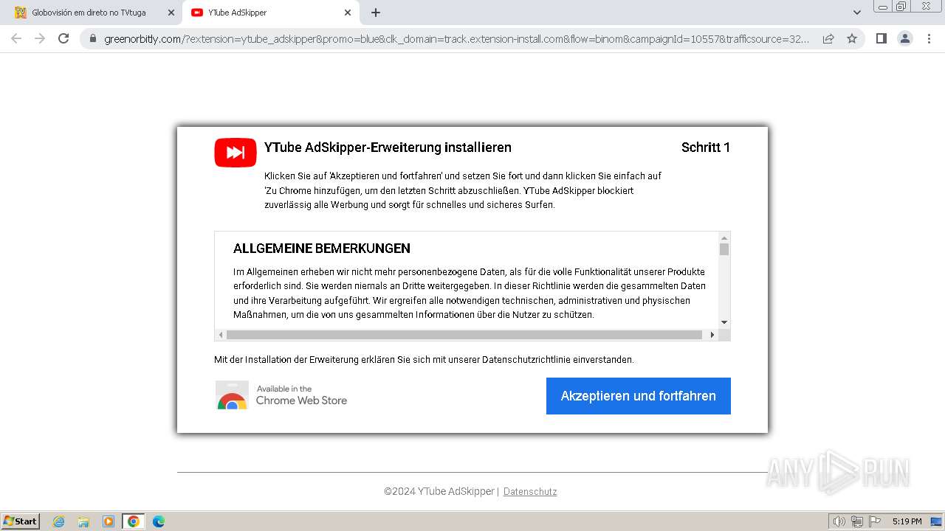Click the volume speaker tray icon
Viewport: 945px width, 531px height.
[839, 521]
